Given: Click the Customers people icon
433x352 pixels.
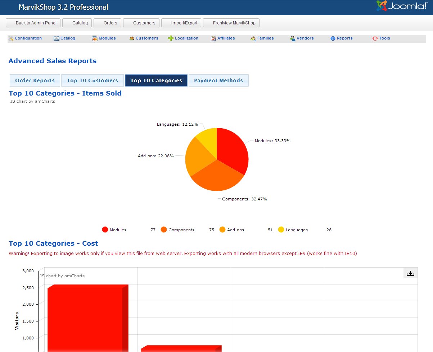Looking at the screenshot, I should (132, 38).
